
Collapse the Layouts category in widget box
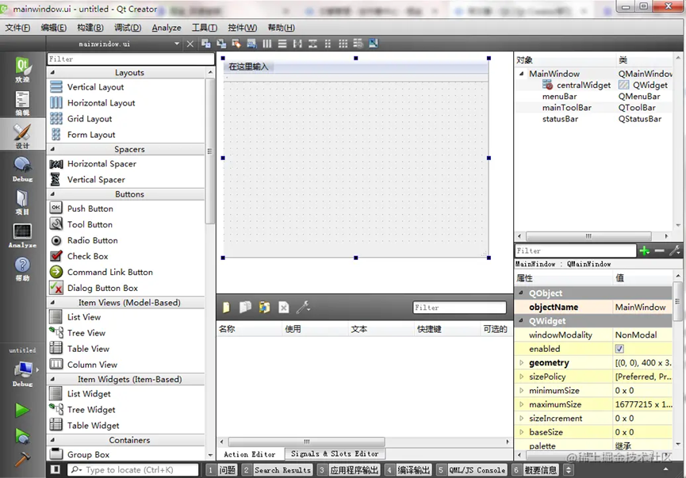pyautogui.click(x=52, y=73)
